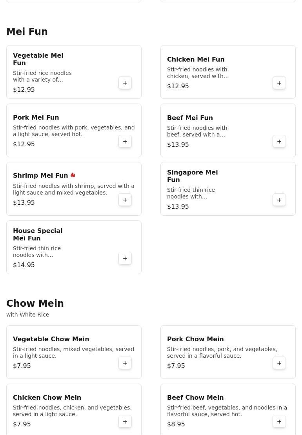Click plus icon for Beef Chow Mein
Screen dimensions: 302x435
279,422
